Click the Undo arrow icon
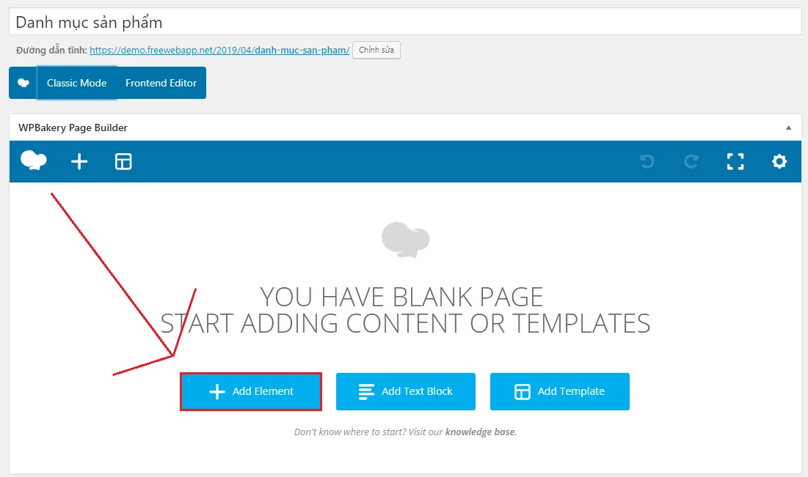 tap(647, 162)
